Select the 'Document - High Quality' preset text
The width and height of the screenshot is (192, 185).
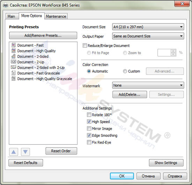coord(37,51)
